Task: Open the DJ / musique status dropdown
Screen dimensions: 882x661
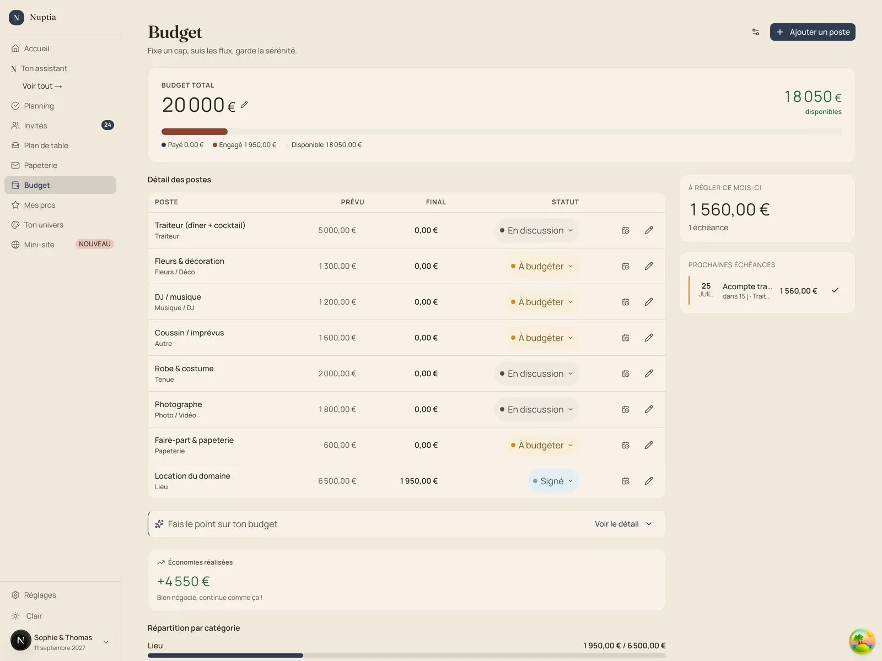Action: point(542,302)
